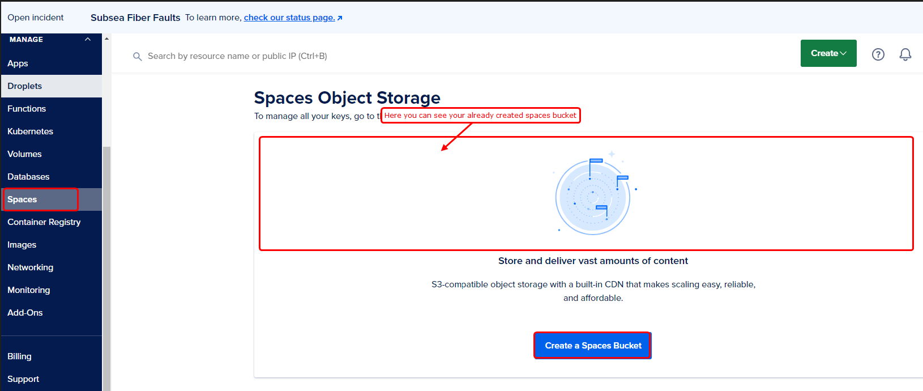Image resolution: width=923 pixels, height=391 pixels.
Task: Open the notifications bell icon
Action: (x=905, y=54)
